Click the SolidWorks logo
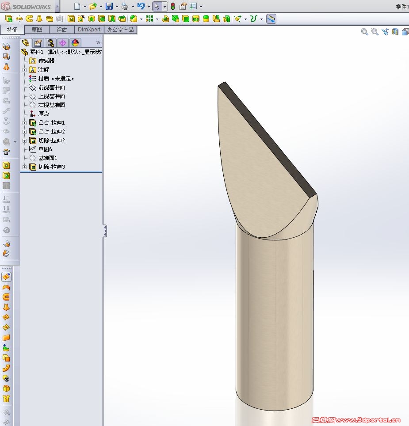The width and height of the screenshot is (409, 426). tap(26, 7)
